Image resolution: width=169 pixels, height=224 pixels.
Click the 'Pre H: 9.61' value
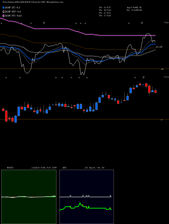coord(105,10)
